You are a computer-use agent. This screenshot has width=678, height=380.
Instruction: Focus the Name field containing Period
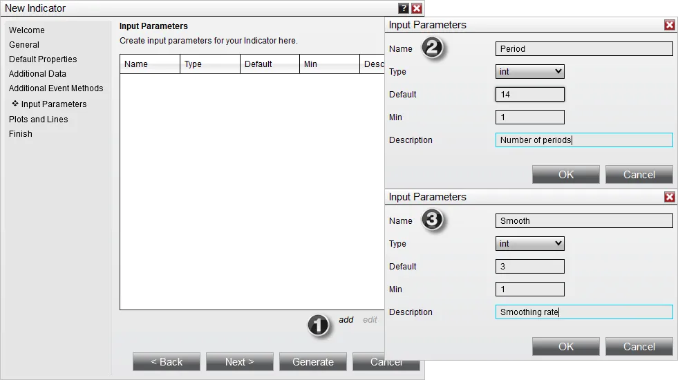coord(584,49)
